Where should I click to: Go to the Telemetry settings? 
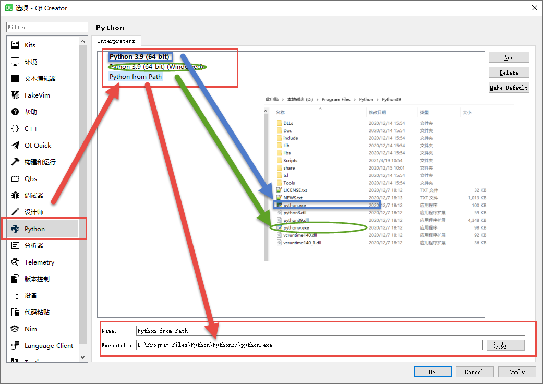pyautogui.click(x=43, y=262)
